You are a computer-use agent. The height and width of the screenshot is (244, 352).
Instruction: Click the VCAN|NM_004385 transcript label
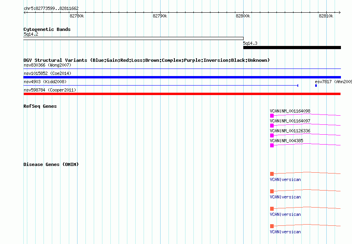coord(286,141)
